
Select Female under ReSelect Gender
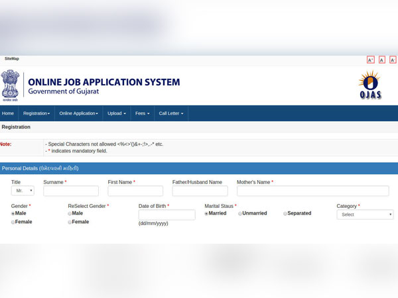pyautogui.click(x=70, y=223)
